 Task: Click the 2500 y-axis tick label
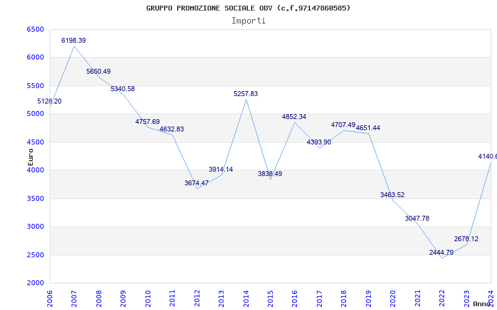tap(35, 255)
